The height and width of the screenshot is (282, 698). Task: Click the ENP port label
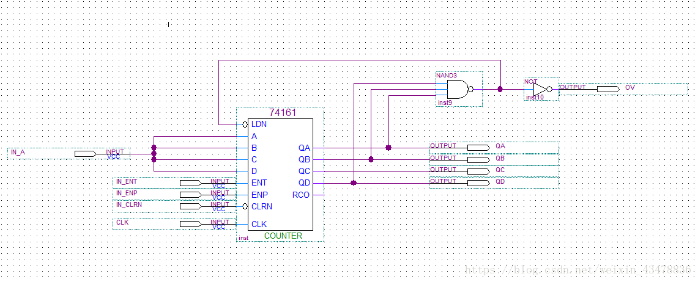[259, 195]
